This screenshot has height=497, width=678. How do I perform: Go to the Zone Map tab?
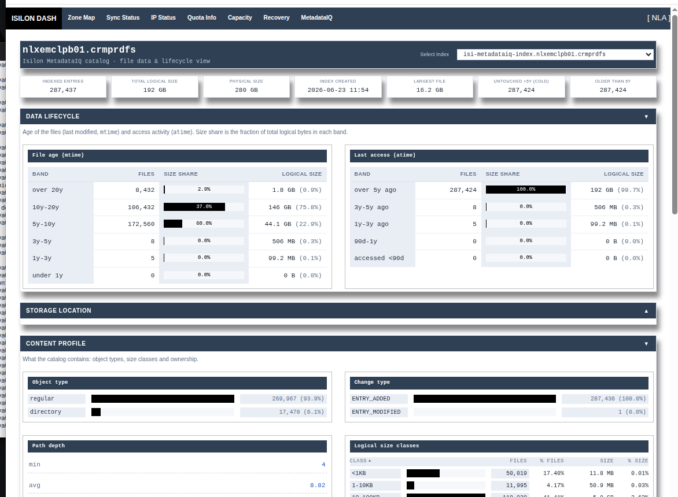[x=82, y=18]
